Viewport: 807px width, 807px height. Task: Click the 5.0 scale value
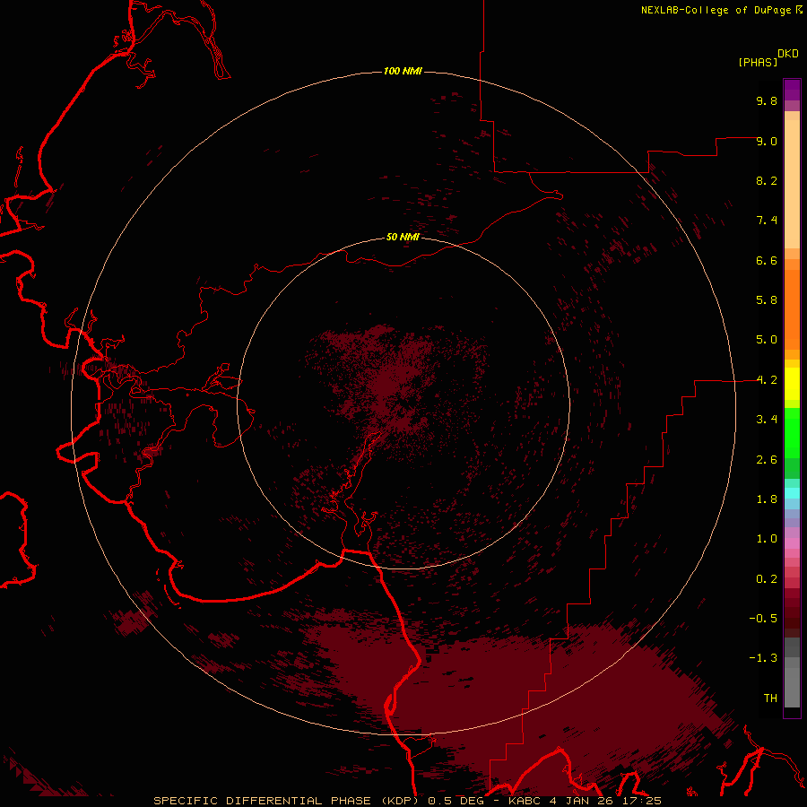(767, 340)
